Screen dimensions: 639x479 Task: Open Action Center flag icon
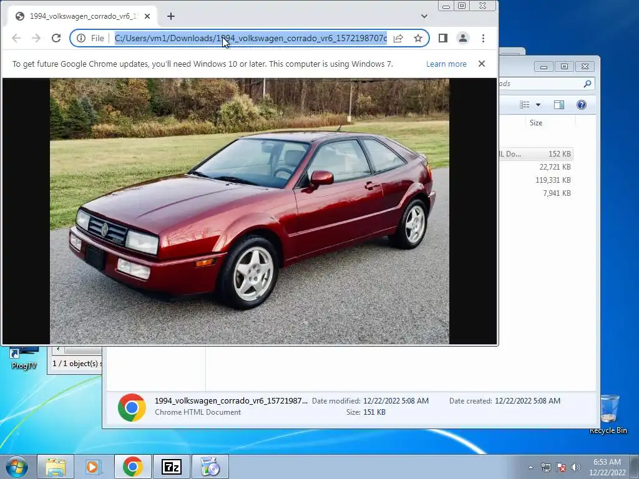point(561,467)
